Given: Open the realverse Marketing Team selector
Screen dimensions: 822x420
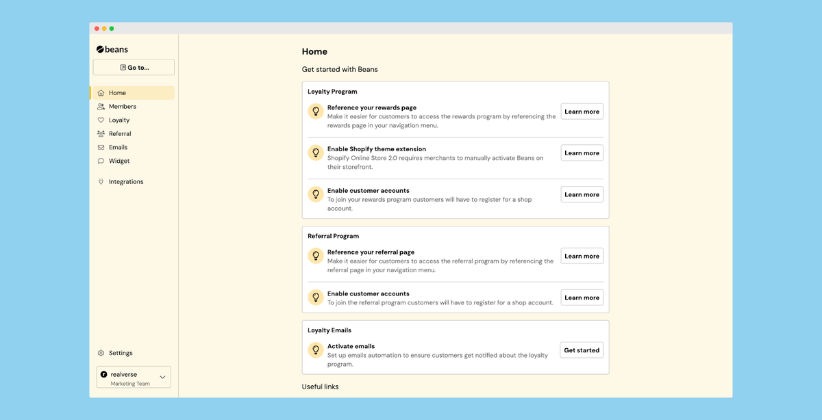Looking at the screenshot, I should [134, 378].
